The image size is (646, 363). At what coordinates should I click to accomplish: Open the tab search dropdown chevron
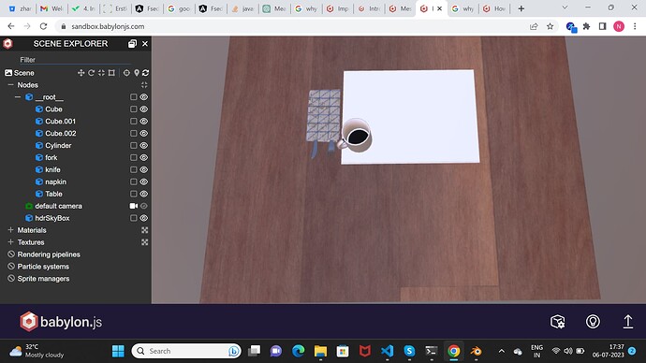tap(565, 7)
